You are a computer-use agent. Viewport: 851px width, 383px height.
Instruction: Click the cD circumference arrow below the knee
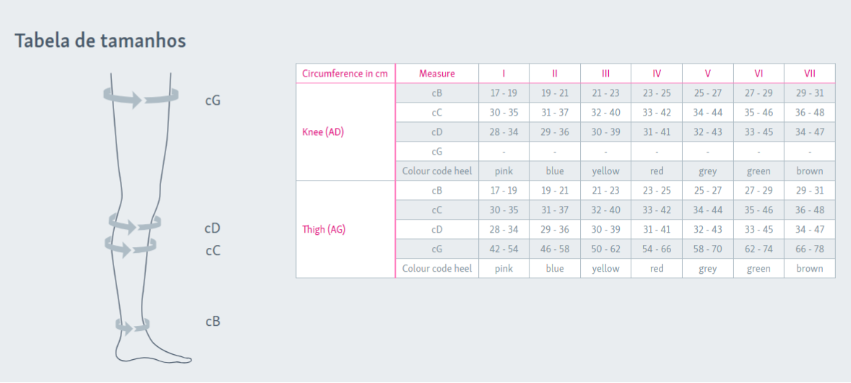point(134,223)
